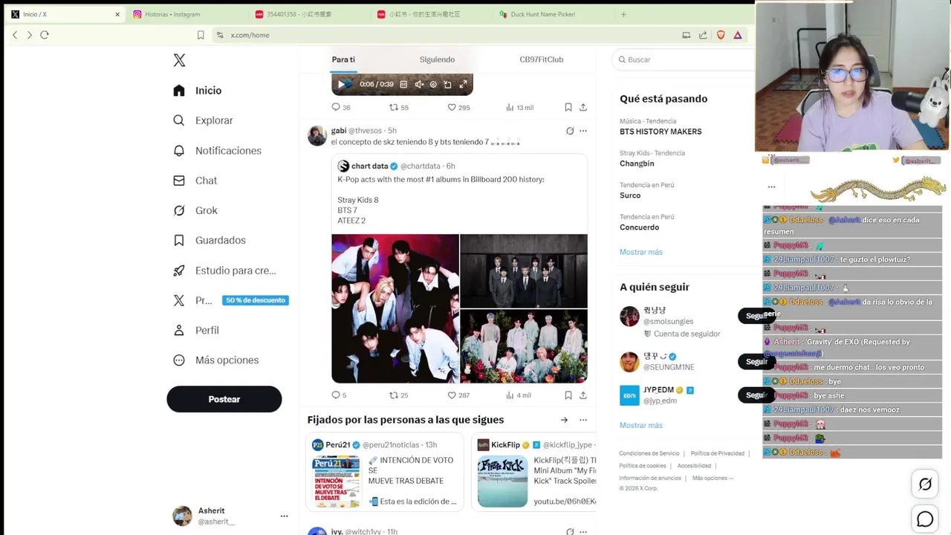This screenshot has height=535, width=951.
Task: Play the video in the feed
Action: coord(341,85)
